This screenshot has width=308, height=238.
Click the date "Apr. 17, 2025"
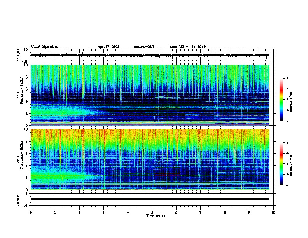click(108, 47)
